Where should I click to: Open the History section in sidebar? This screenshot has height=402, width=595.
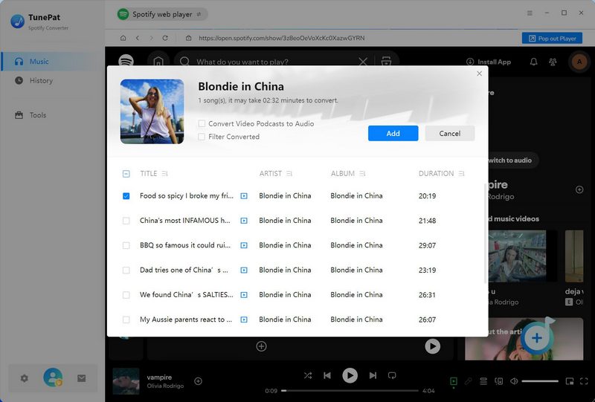click(52, 81)
